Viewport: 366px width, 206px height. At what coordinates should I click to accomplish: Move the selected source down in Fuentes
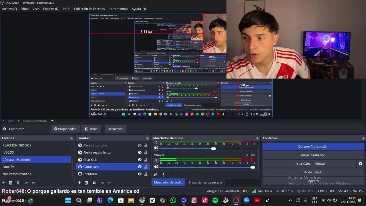tap(109, 183)
